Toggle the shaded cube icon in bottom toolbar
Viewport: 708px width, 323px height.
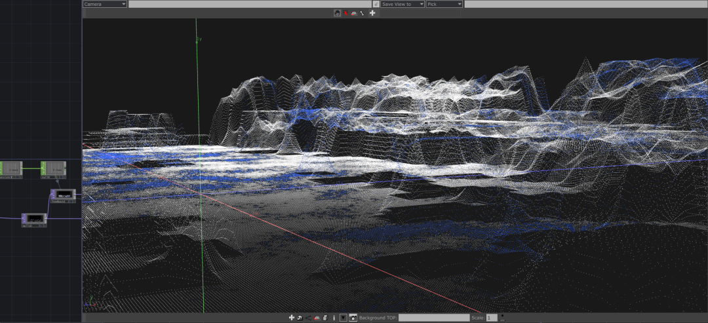click(325, 318)
